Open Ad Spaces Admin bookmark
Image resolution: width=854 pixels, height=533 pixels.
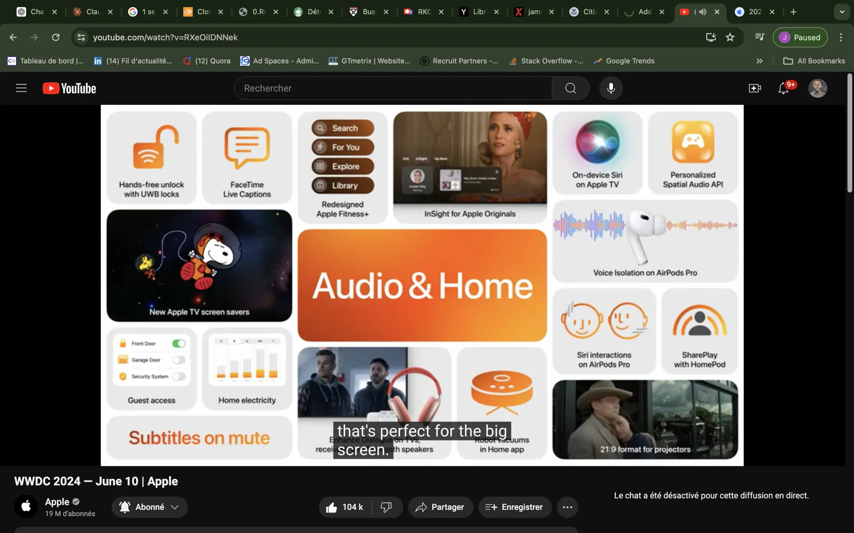pyautogui.click(x=279, y=61)
